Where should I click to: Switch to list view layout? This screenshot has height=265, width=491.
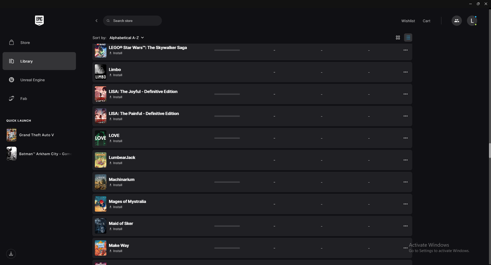(408, 38)
